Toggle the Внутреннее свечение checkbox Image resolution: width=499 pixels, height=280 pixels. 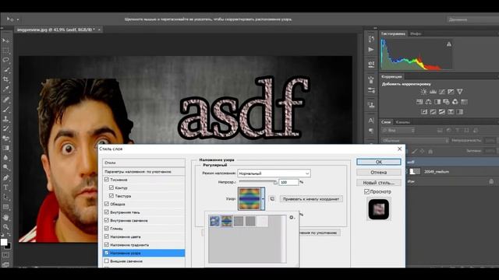pyautogui.click(x=107, y=220)
